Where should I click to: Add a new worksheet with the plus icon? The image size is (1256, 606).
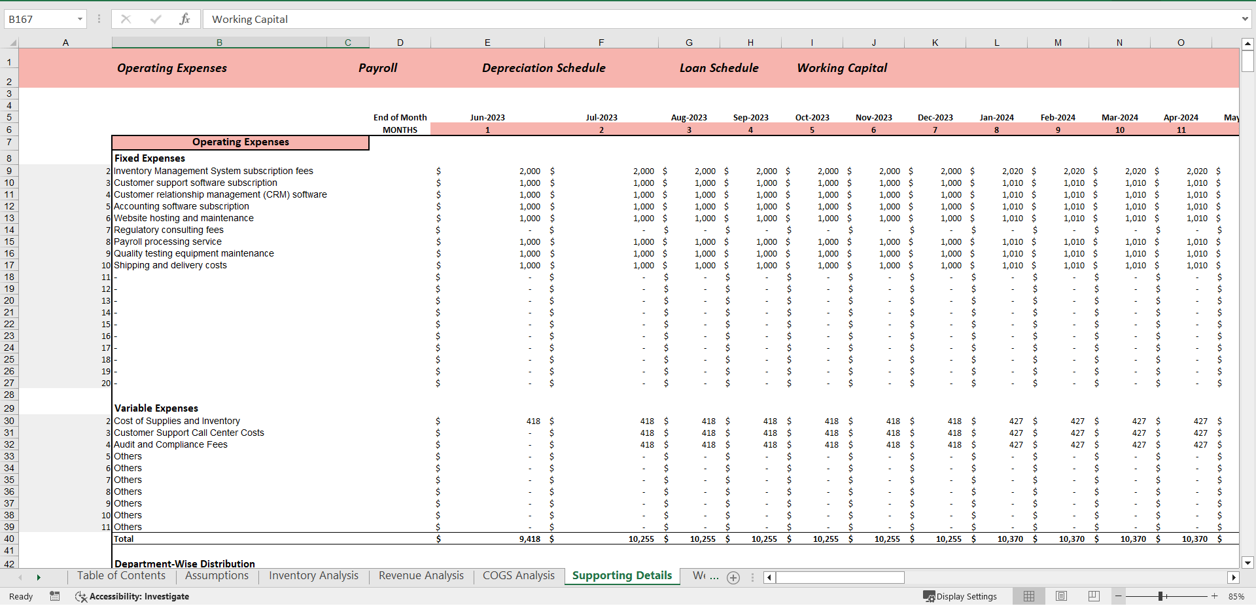tap(733, 578)
